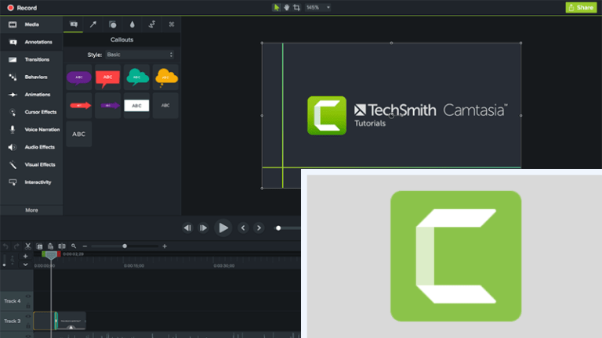Choose the purple speech bubble callout
The width and height of the screenshot is (602, 338).
[x=79, y=77]
